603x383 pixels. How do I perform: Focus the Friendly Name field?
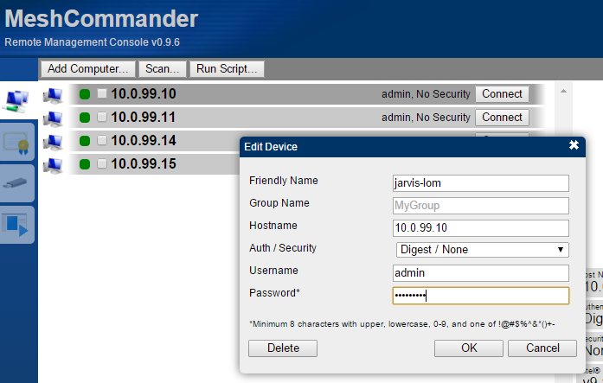point(481,183)
